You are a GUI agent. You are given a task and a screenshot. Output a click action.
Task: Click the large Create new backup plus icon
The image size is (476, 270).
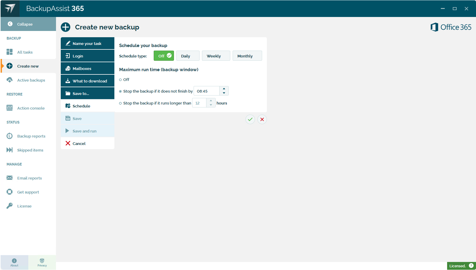tap(66, 27)
